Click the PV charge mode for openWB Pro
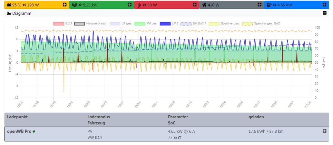The height and width of the screenshot is (145, 333). point(90,131)
